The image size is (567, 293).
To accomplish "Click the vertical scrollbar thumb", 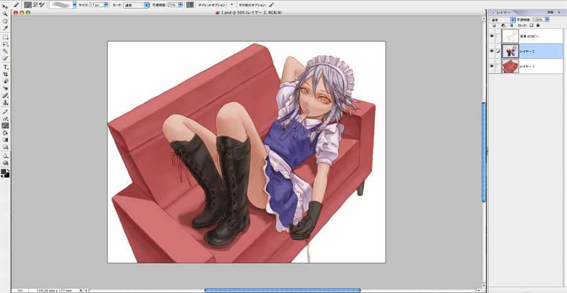I will pos(484,152).
